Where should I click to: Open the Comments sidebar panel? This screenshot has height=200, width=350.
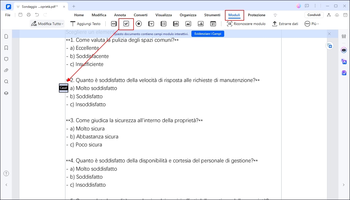coord(6,59)
